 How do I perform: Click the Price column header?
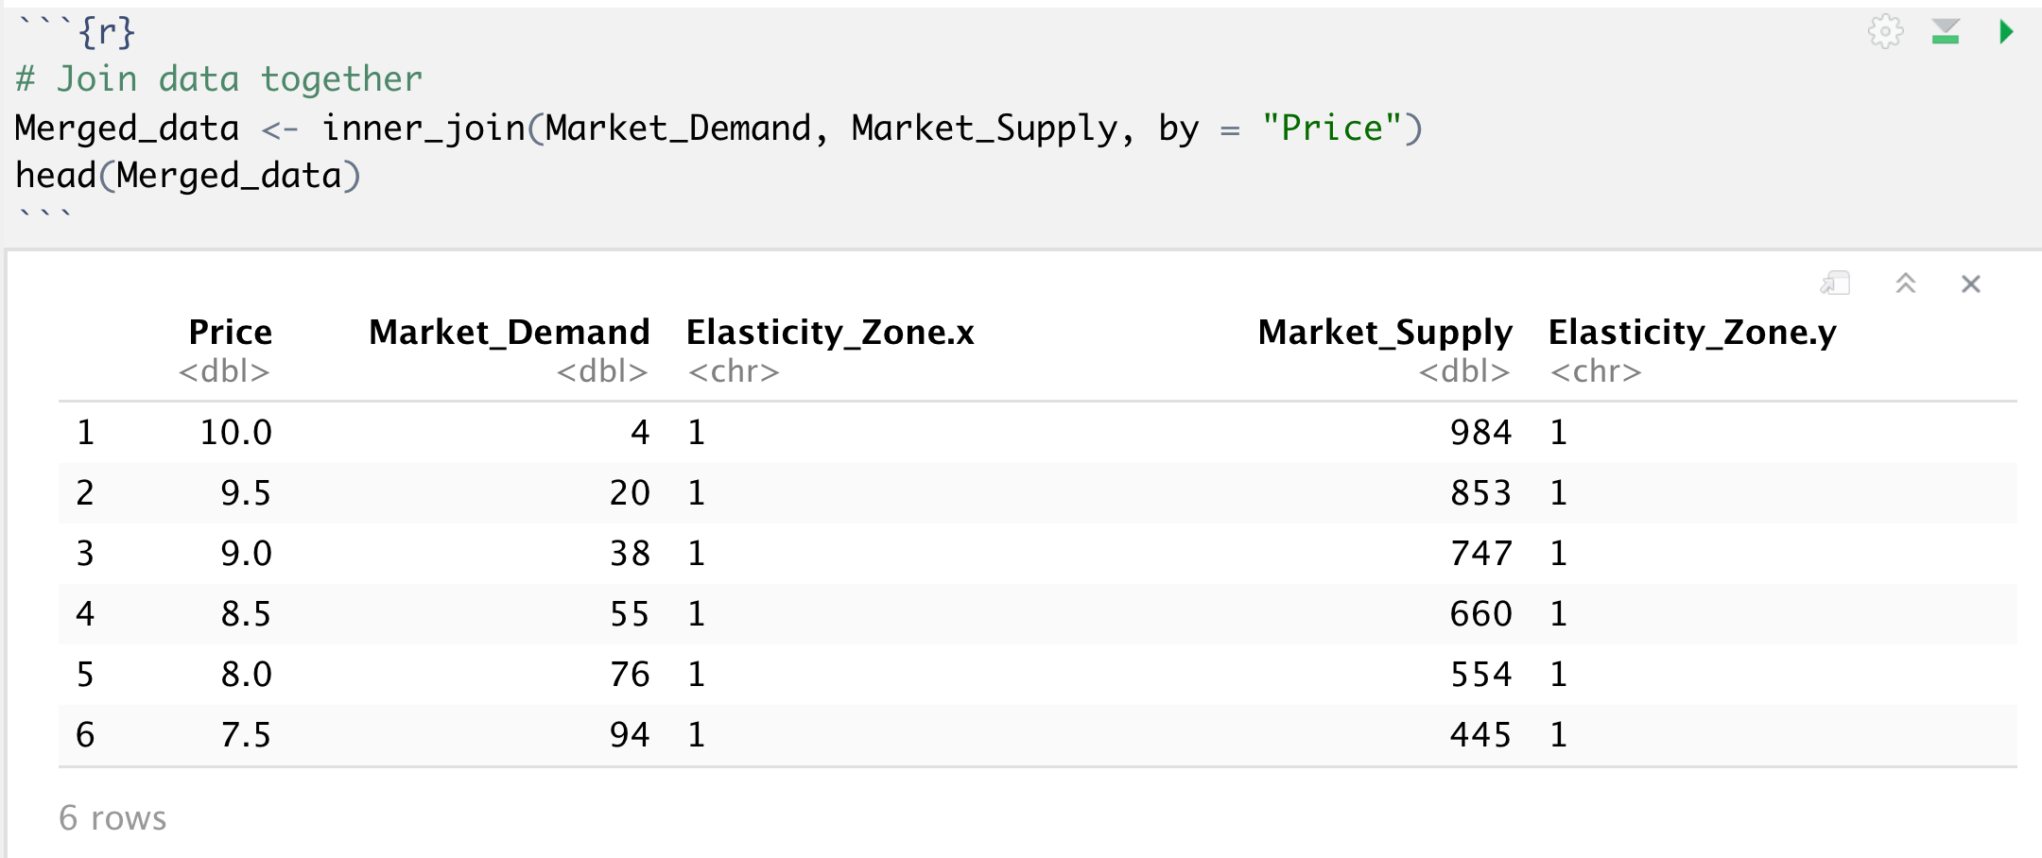230,333
